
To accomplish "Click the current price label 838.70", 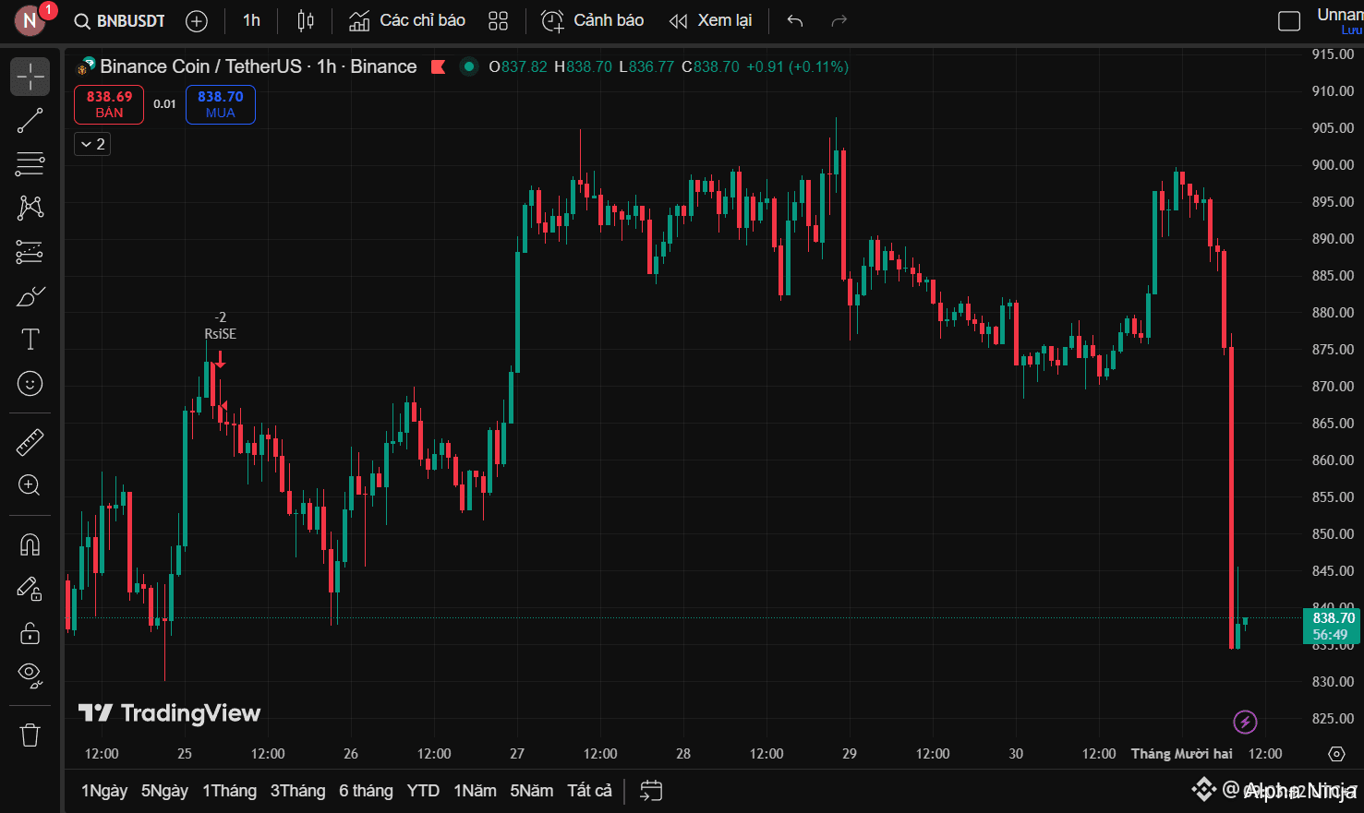I will (1331, 626).
